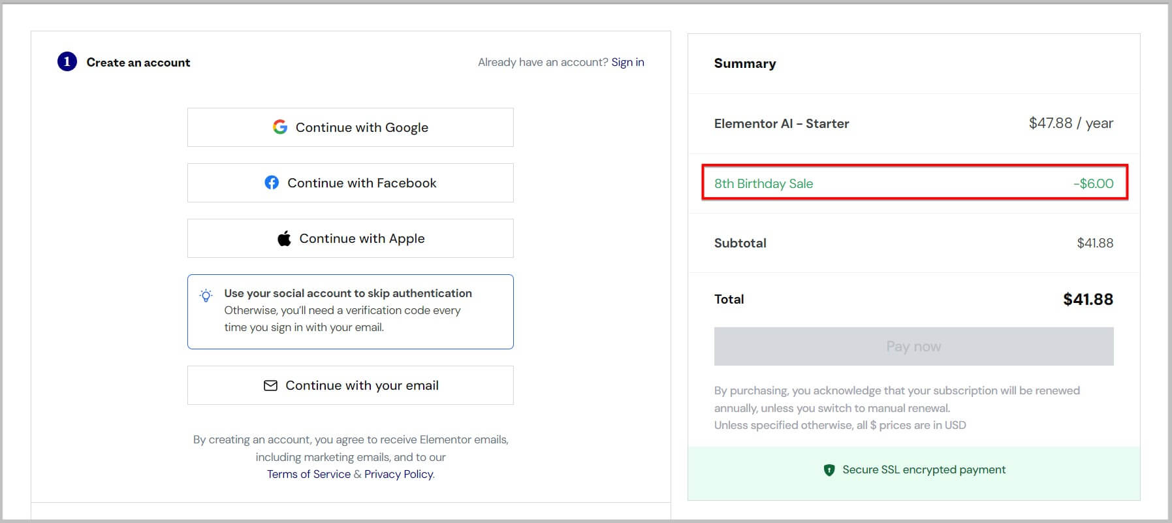Continue with Apple button
This screenshot has height=523, width=1172.
(x=350, y=238)
